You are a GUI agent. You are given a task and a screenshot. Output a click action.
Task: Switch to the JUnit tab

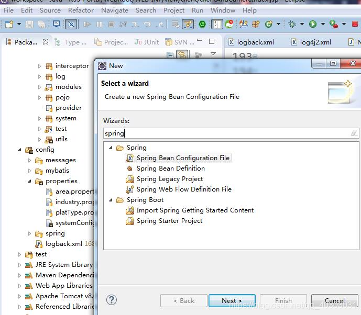click(147, 42)
